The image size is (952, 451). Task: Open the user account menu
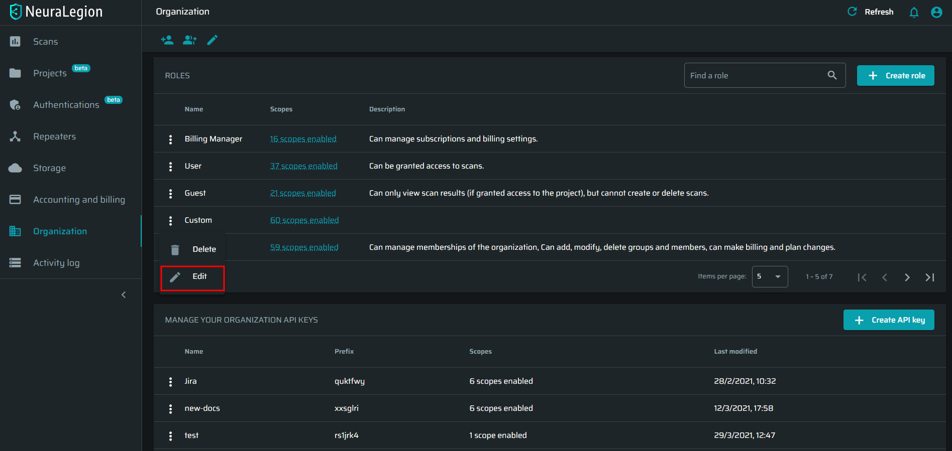(x=936, y=12)
